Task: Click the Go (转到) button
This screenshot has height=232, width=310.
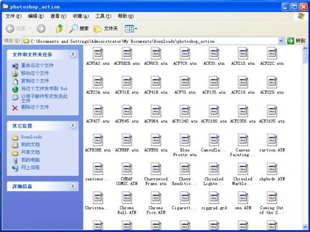Action: 296,41
